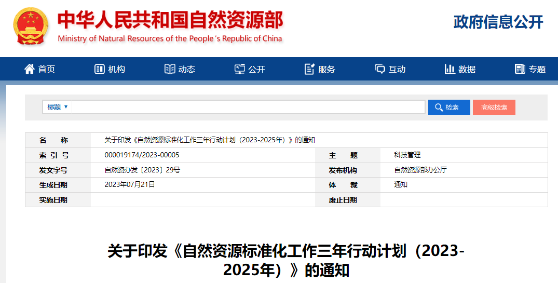Click the chat bubble icon beside 互动
This screenshot has height=283, width=558.
tap(380, 69)
